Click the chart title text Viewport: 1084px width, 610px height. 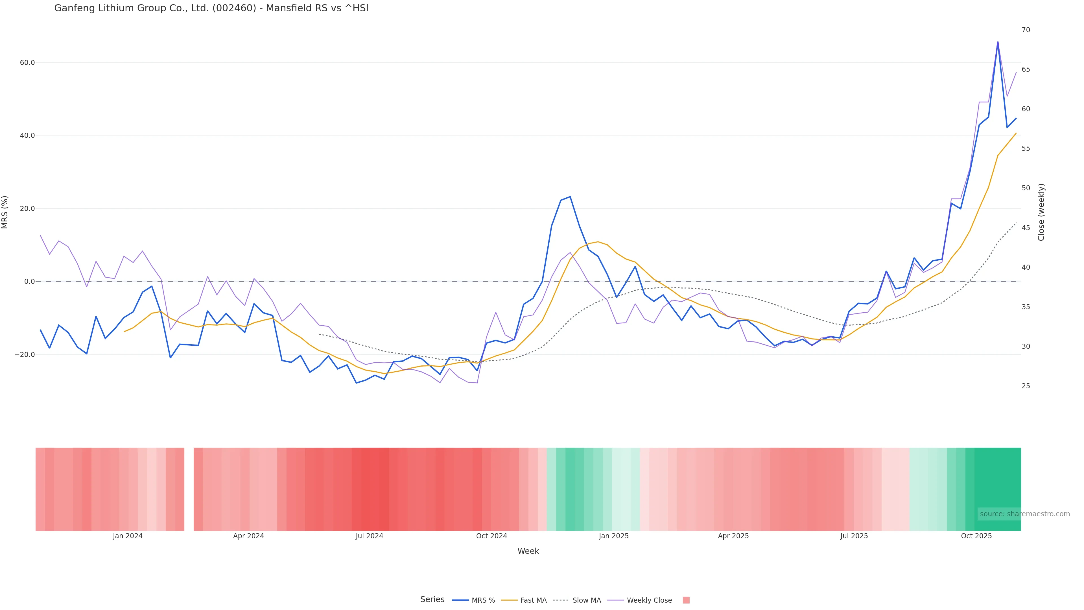pos(211,8)
